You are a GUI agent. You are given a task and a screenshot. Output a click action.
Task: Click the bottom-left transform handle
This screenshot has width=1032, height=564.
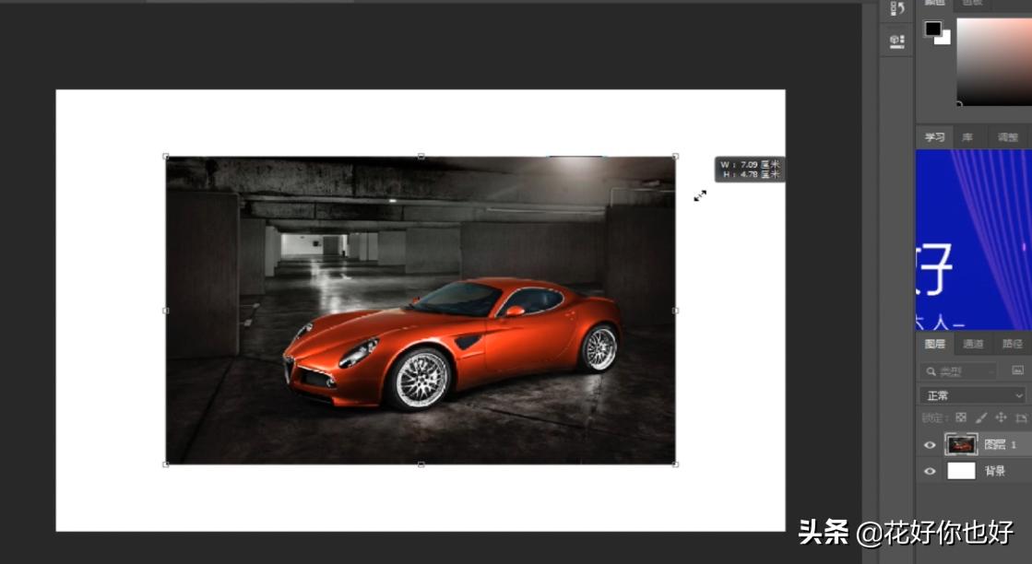[166, 464]
